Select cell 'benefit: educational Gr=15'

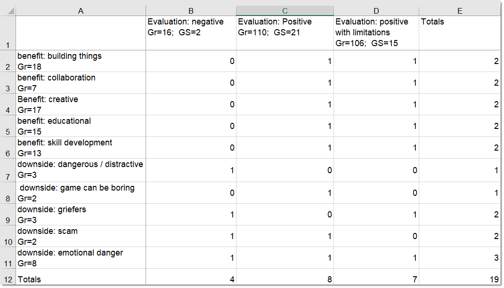click(81, 126)
